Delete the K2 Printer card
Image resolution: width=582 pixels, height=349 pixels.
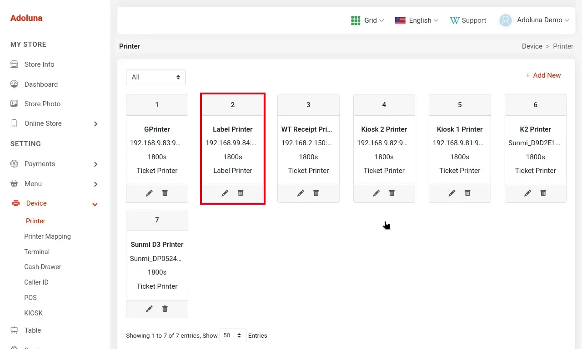(x=543, y=193)
